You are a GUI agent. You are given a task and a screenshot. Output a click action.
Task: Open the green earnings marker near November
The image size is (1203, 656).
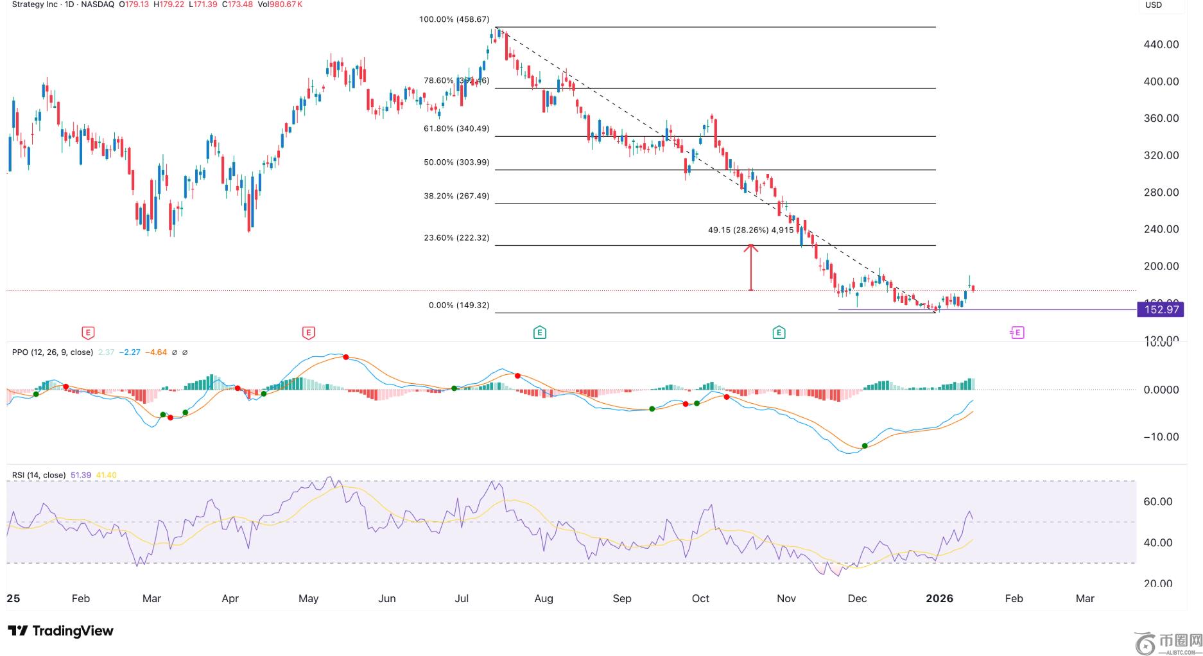pyautogui.click(x=779, y=332)
